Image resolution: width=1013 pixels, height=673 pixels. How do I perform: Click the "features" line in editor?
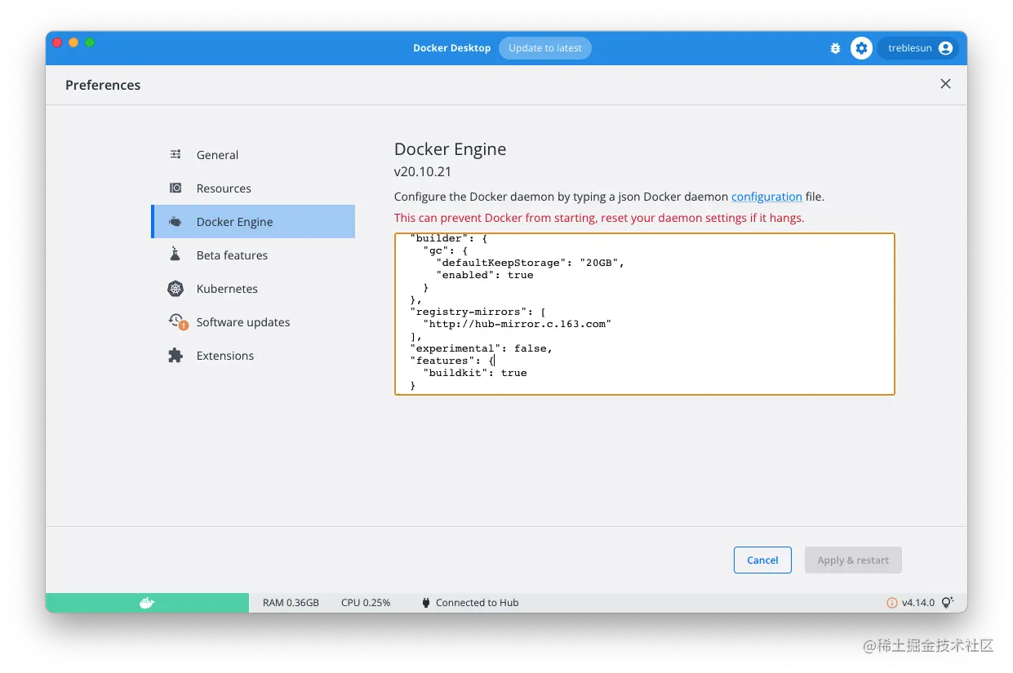[452, 361]
